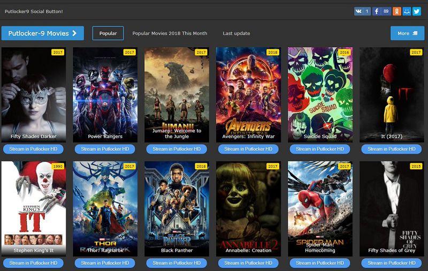Image resolution: width=428 pixels, height=271 pixels.
Task: Open the Fifty Shades of Grey poster
Action: click(x=392, y=209)
